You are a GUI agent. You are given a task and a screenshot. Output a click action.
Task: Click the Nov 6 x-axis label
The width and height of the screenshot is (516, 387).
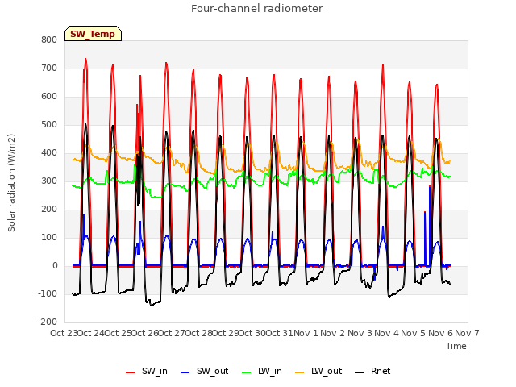(441, 333)
